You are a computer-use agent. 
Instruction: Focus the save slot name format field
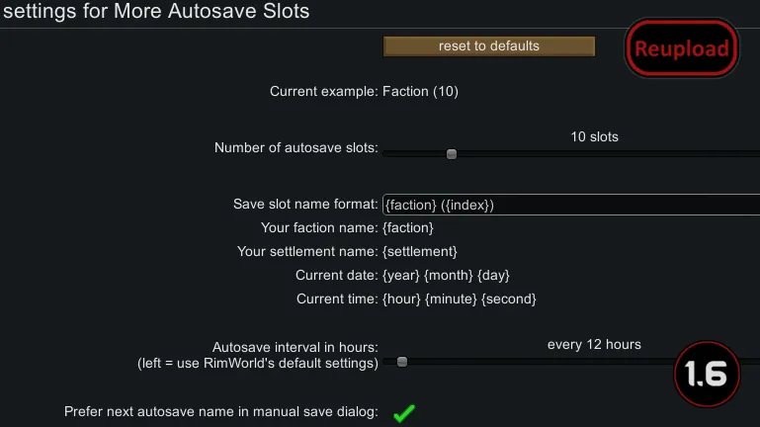(x=570, y=205)
